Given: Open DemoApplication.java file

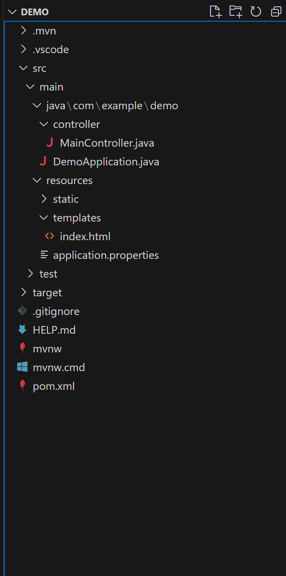Looking at the screenshot, I should coord(106,162).
